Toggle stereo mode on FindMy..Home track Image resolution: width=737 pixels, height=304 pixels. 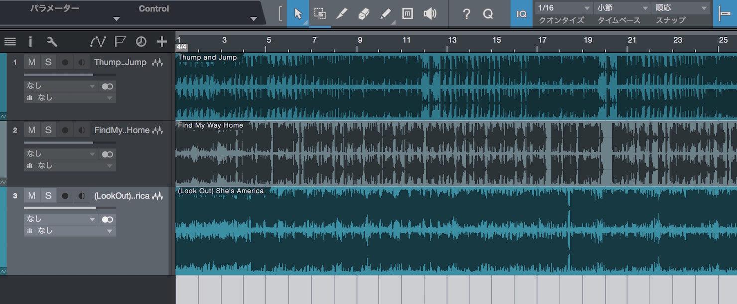107,154
